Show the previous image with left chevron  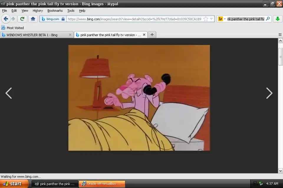[x=9, y=93]
